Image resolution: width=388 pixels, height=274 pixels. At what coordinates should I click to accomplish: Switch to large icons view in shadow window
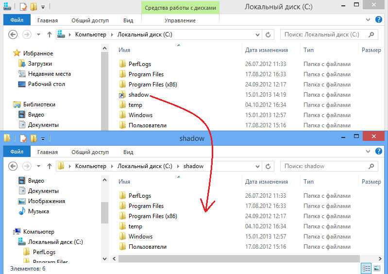(377, 268)
